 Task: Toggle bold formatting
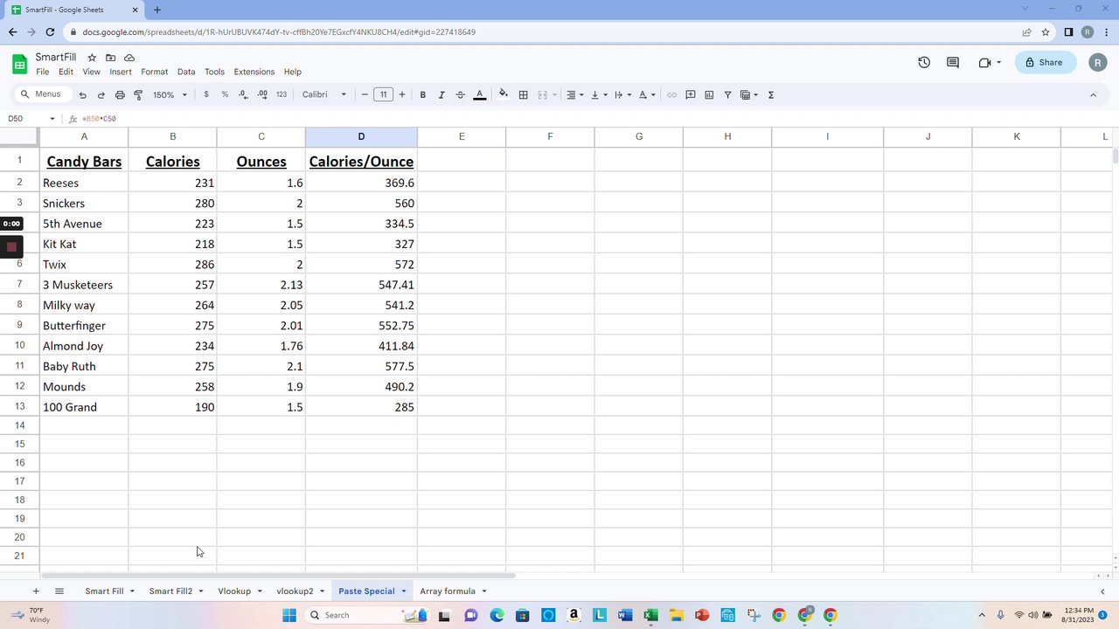point(423,94)
